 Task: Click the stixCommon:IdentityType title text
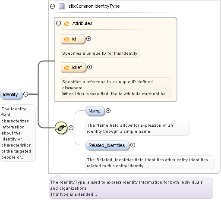coord(94,6)
